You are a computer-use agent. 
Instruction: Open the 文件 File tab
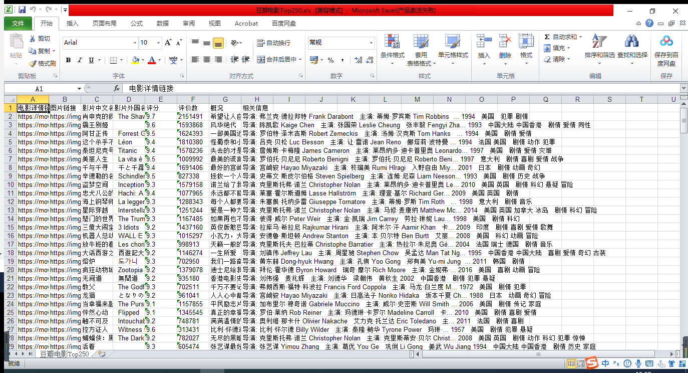(18, 23)
